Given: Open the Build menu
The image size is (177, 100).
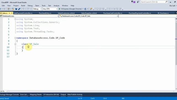Looking at the screenshot, I should (23, 6).
